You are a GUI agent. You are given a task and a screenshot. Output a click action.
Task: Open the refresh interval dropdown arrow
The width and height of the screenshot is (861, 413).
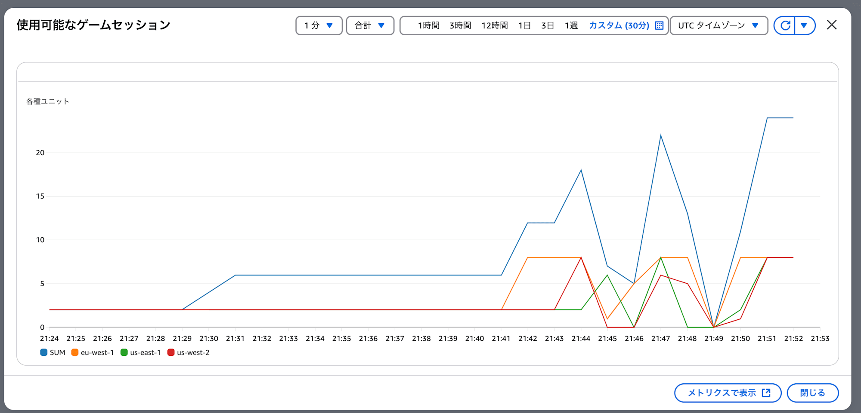[804, 25]
